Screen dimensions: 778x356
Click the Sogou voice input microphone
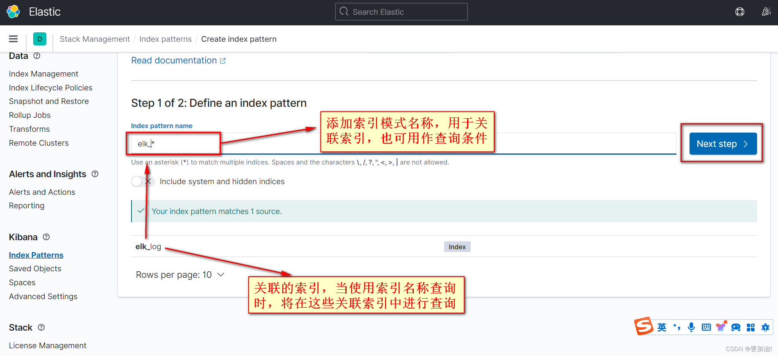(692, 327)
